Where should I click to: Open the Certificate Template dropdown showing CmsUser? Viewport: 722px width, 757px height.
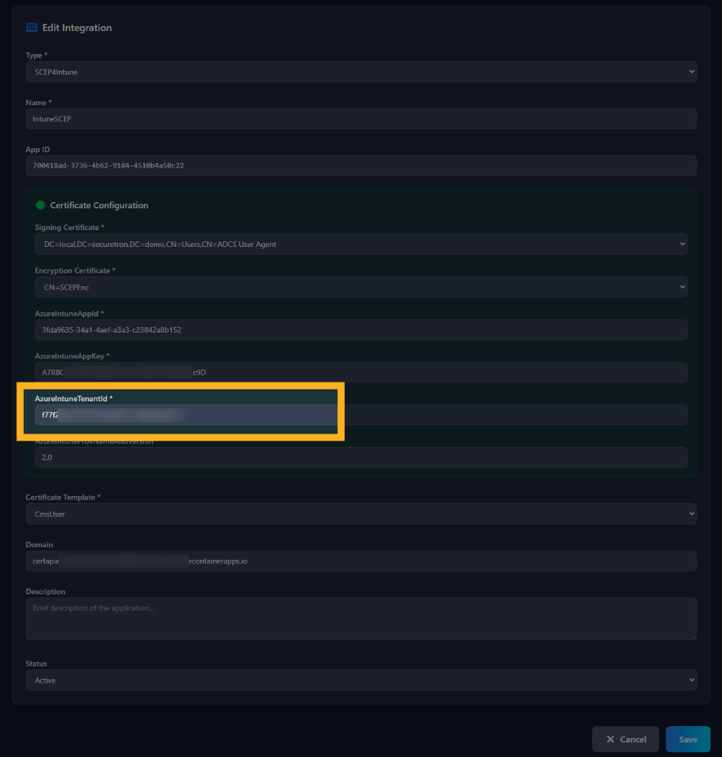[x=361, y=513]
